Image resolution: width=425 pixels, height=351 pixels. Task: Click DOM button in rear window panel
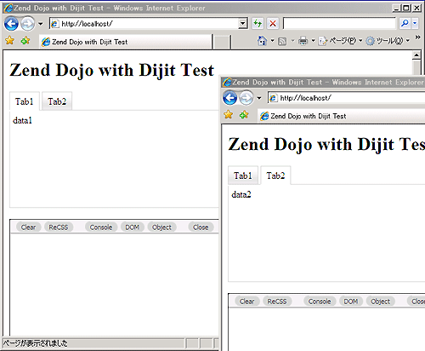pos(133,227)
